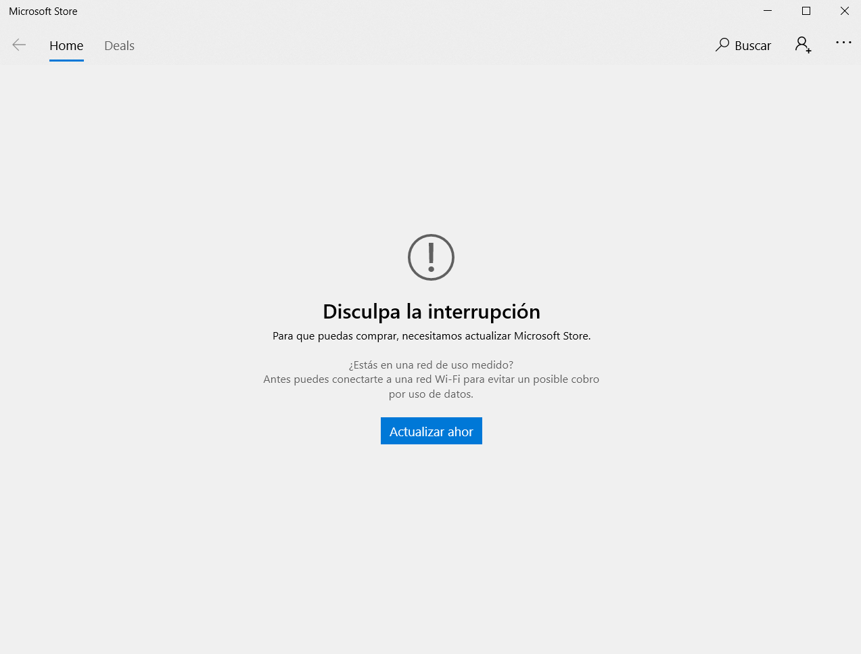Click the 'por uso de datos.' text line
Screen dimensions: 861x654
[431, 394]
